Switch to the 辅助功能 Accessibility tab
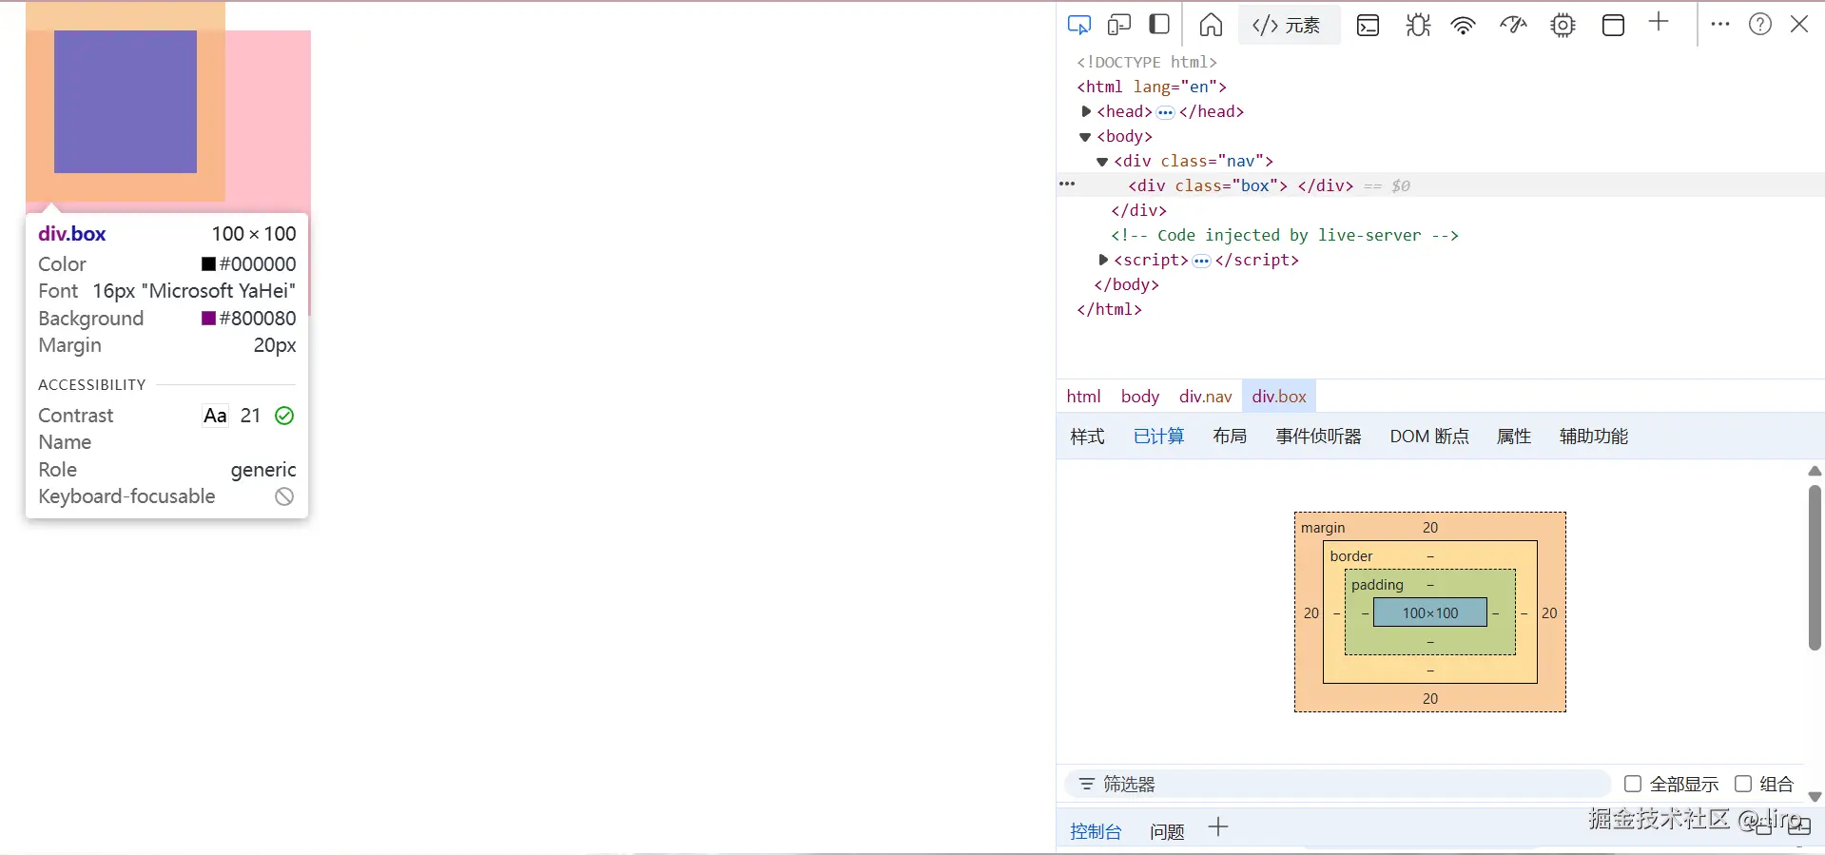Viewport: 1825px width, 855px height. pyautogui.click(x=1594, y=437)
